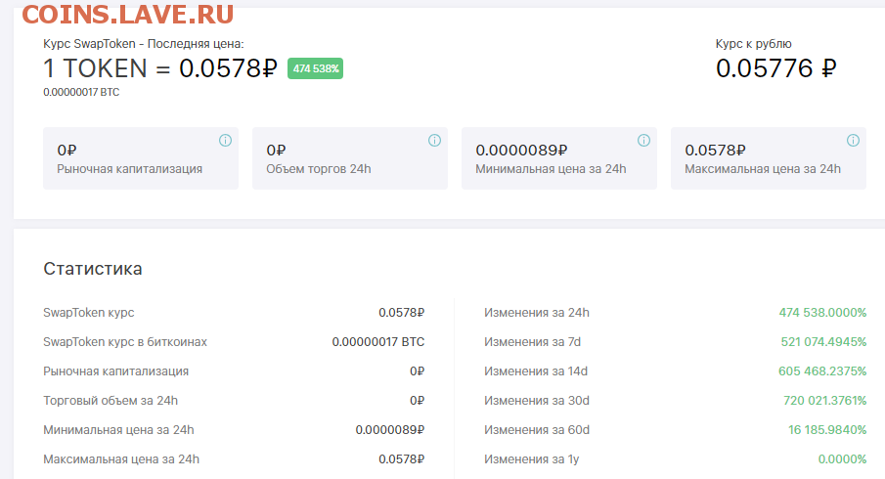The image size is (885, 479).
Task: Click the Изменения за 1y label
Action: pyautogui.click(x=532, y=459)
